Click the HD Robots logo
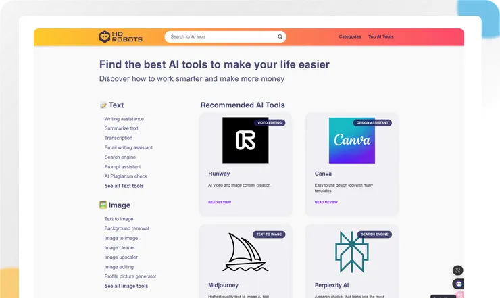 coord(120,37)
